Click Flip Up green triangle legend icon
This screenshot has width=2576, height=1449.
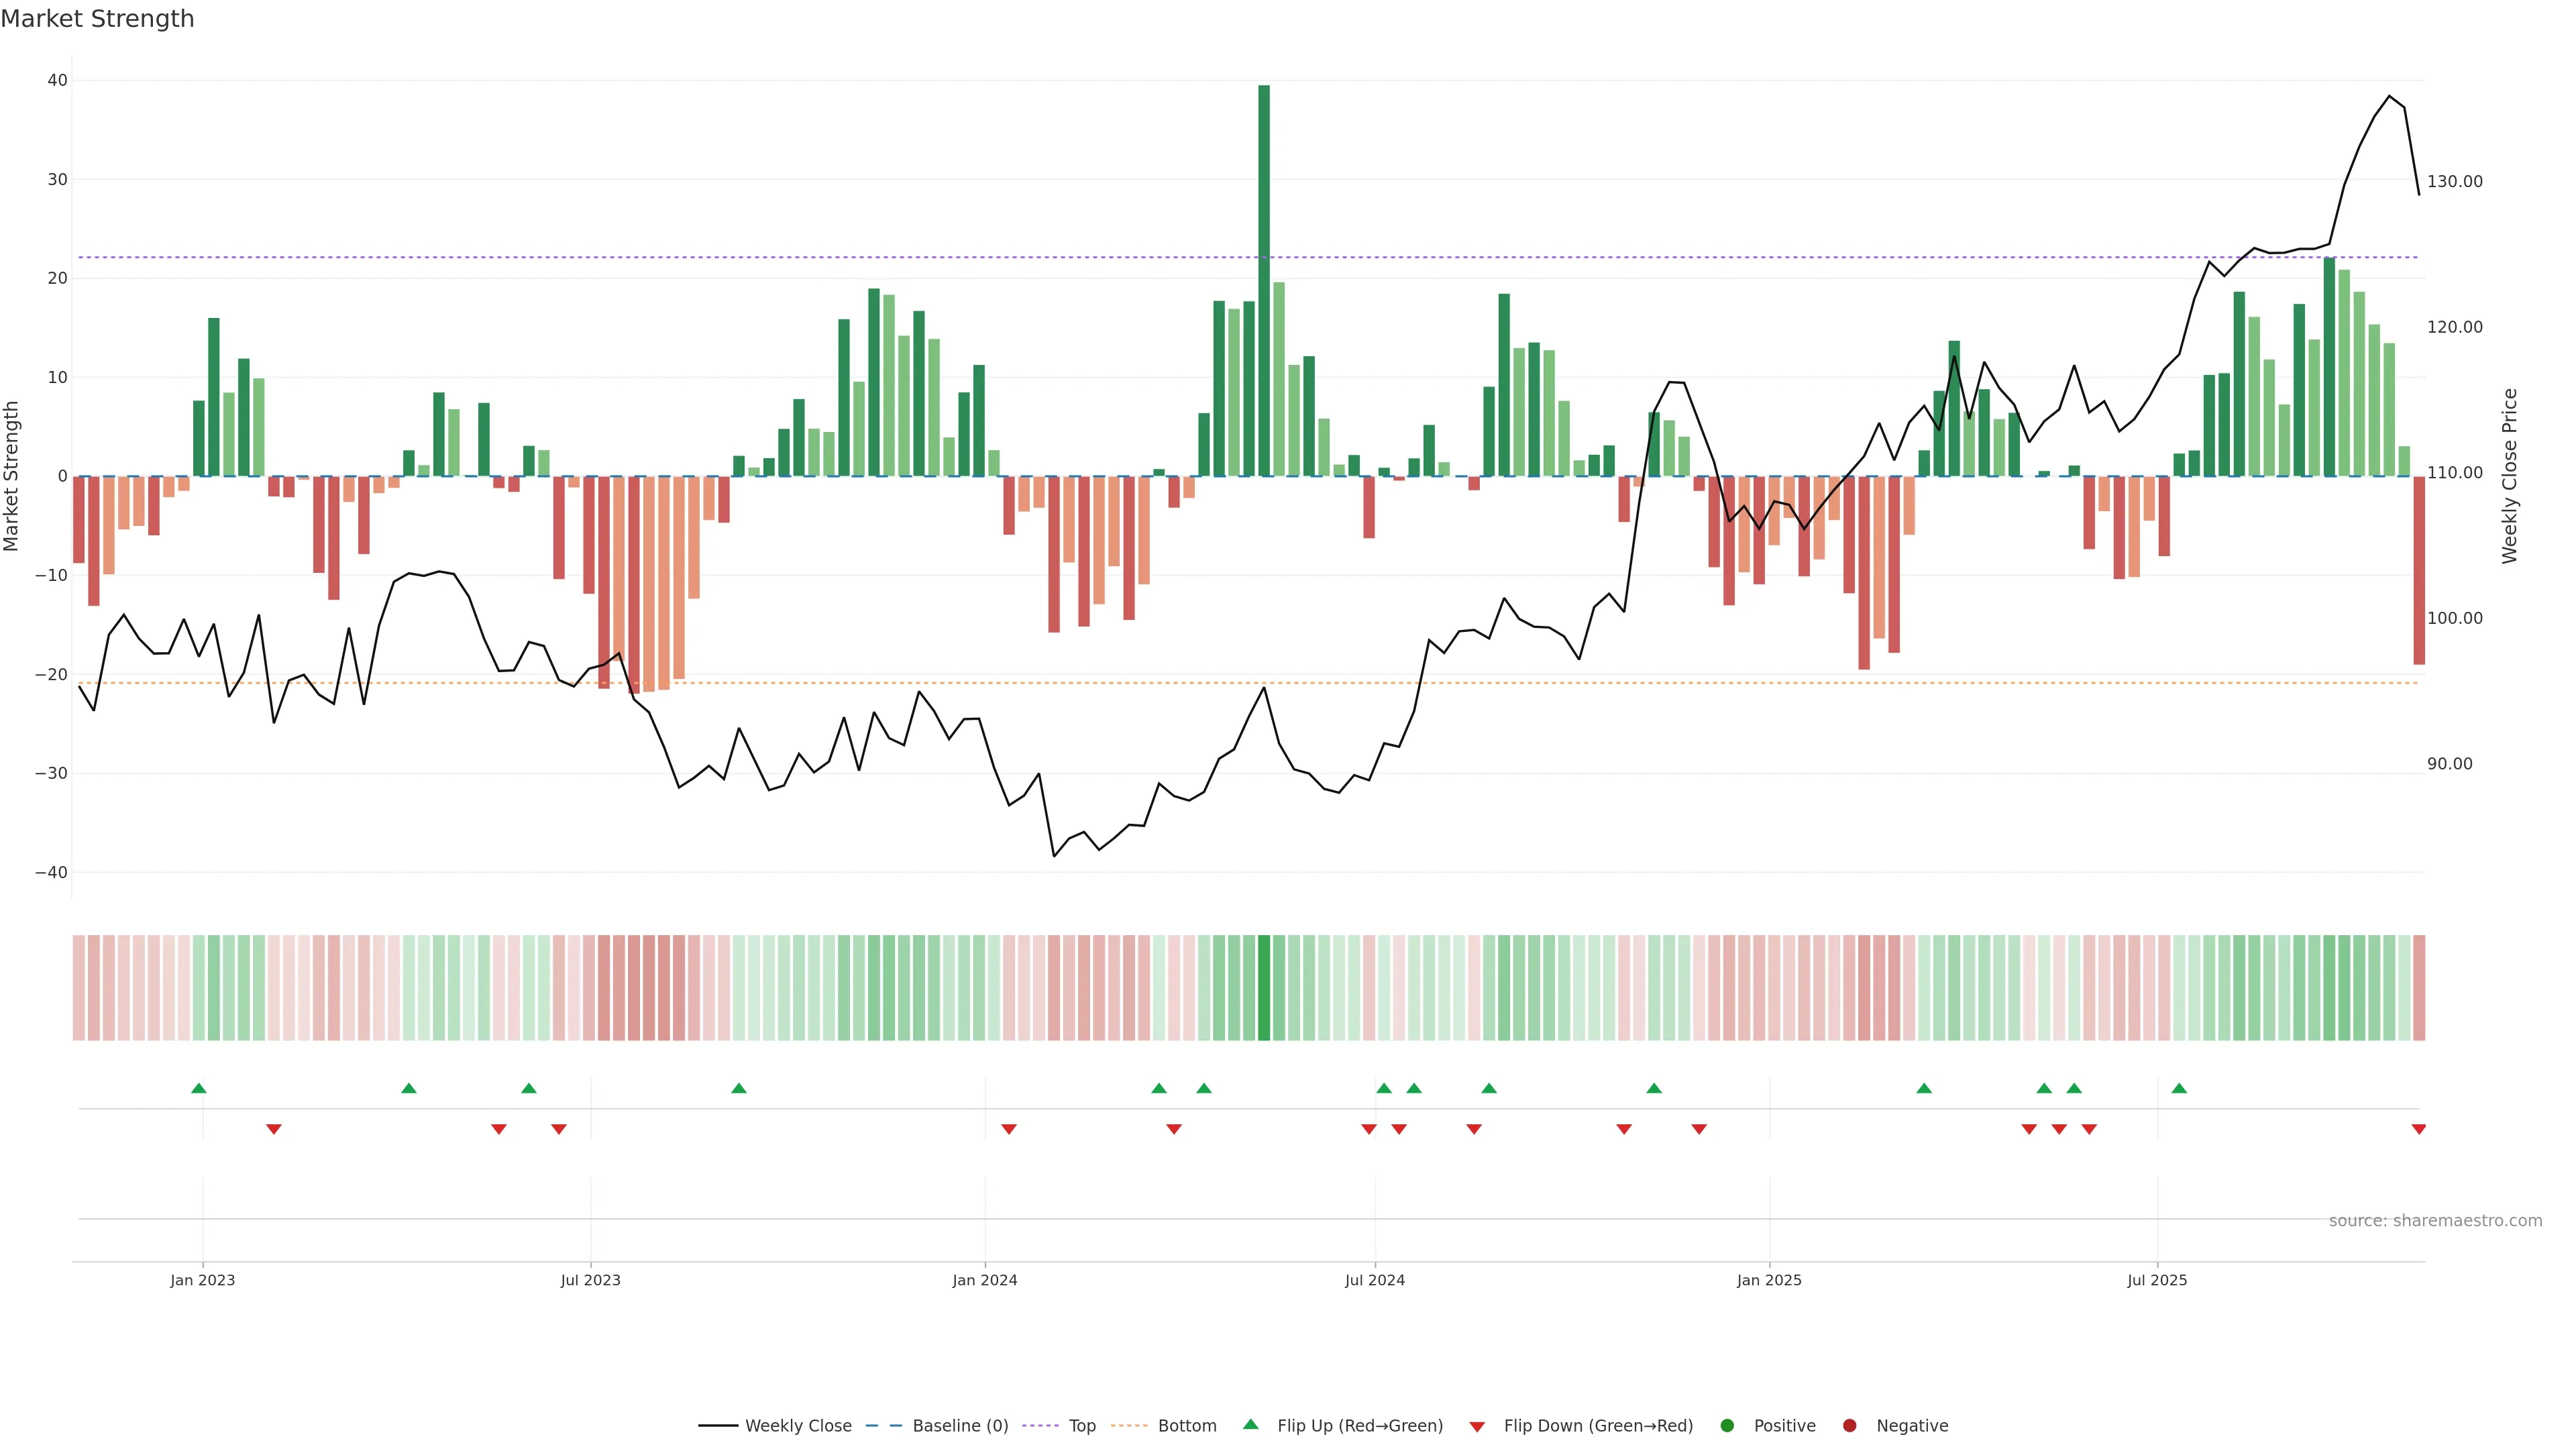(x=1250, y=1424)
